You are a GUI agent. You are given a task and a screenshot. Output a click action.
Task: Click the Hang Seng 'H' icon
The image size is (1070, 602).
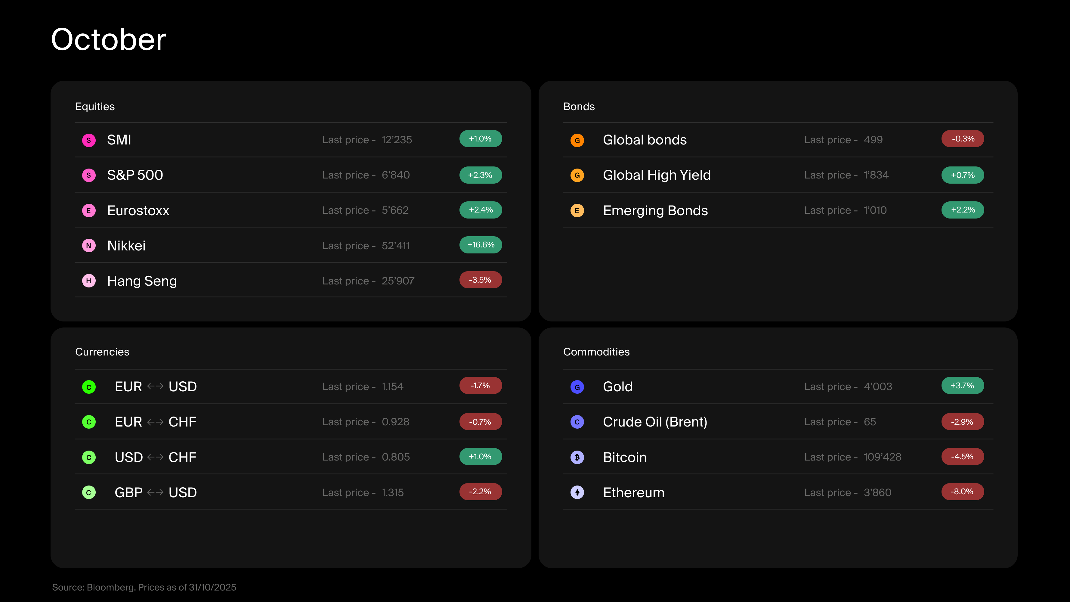pyautogui.click(x=88, y=281)
